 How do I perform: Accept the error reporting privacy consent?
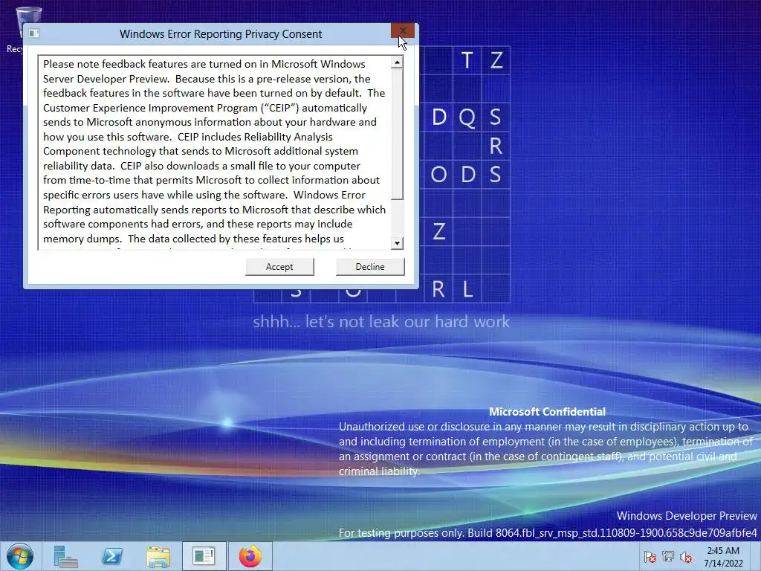[279, 267]
